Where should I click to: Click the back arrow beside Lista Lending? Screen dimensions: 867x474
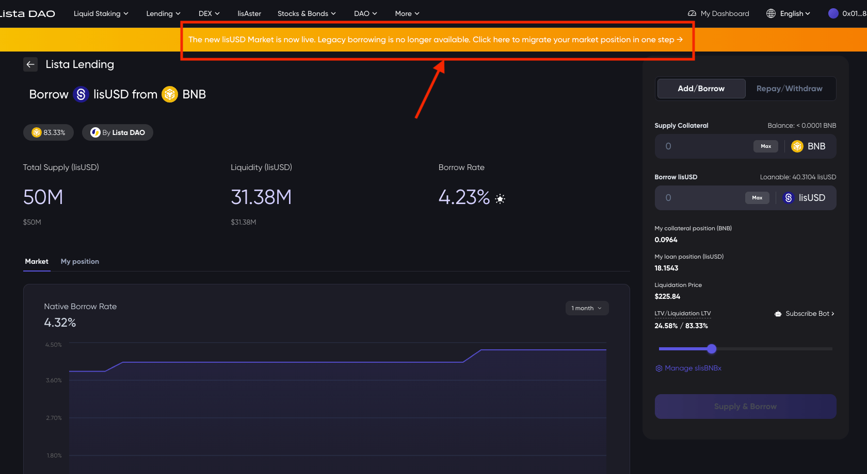30,64
